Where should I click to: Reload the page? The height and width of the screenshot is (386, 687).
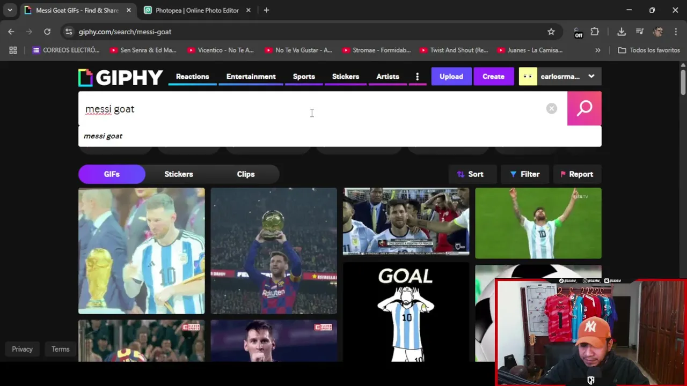pyautogui.click(x=47, y=32)
